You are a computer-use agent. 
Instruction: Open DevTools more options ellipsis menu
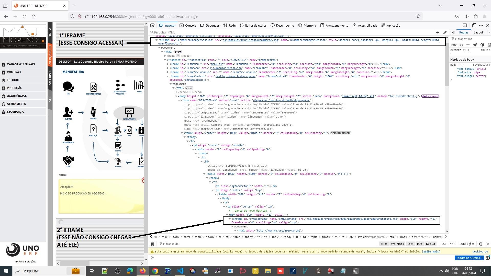coord(481,25)
